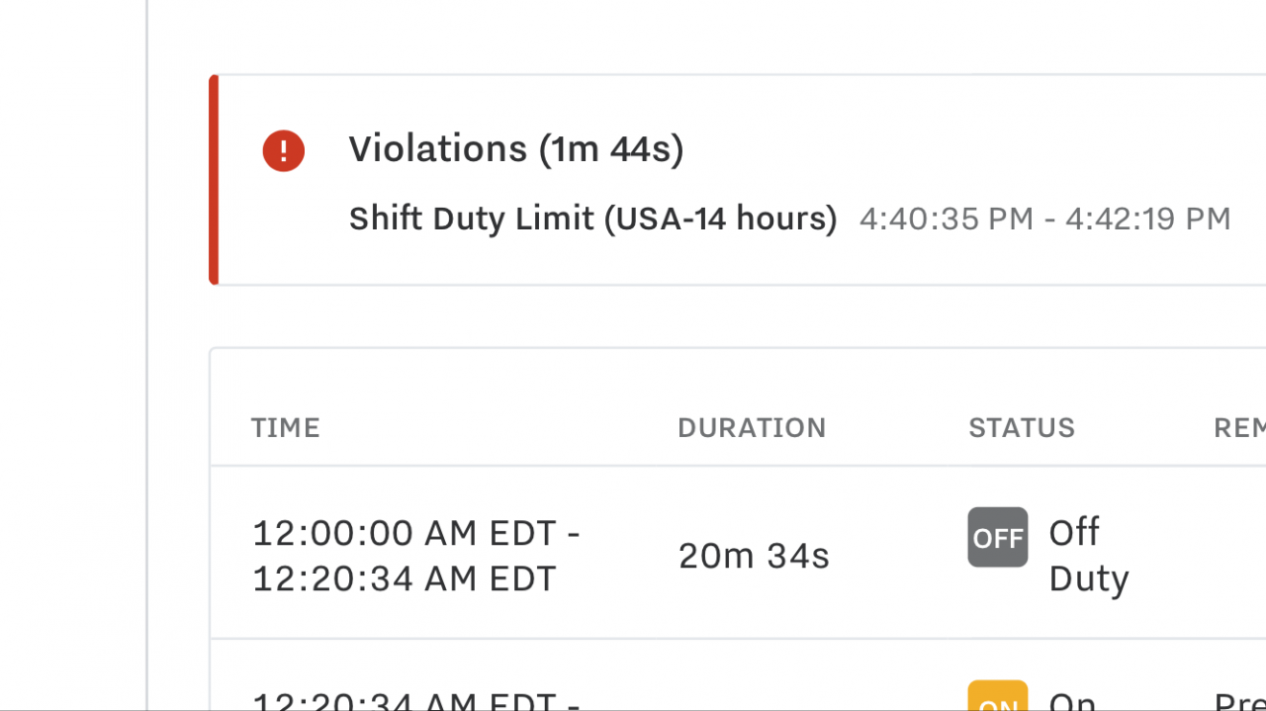Click the On status label in second row

[x=1072, y=700]
